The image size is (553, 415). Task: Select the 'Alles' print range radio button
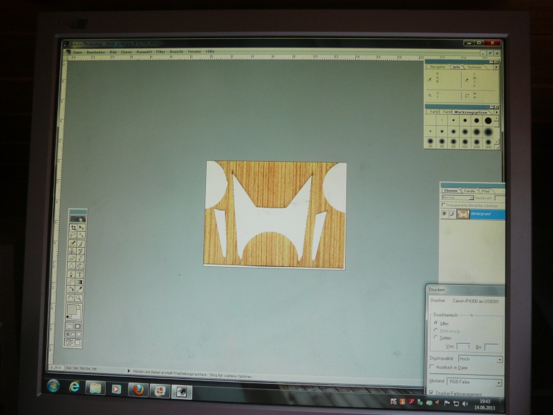pos(436,323)
